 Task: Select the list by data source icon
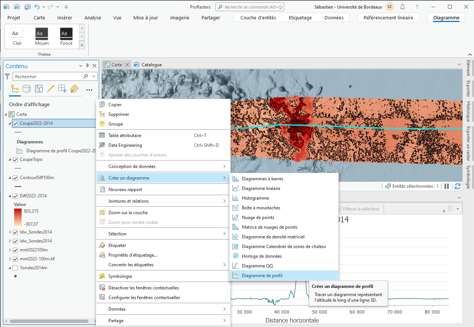[x=26, y=89]
